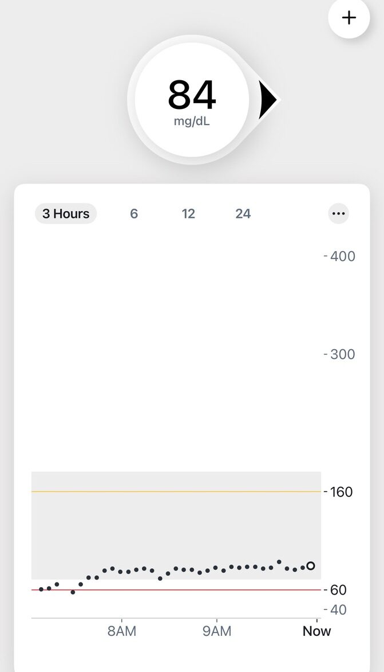Tap the glucose trend arrow
This screenshot has height=672, width=384.
[268, 98]
